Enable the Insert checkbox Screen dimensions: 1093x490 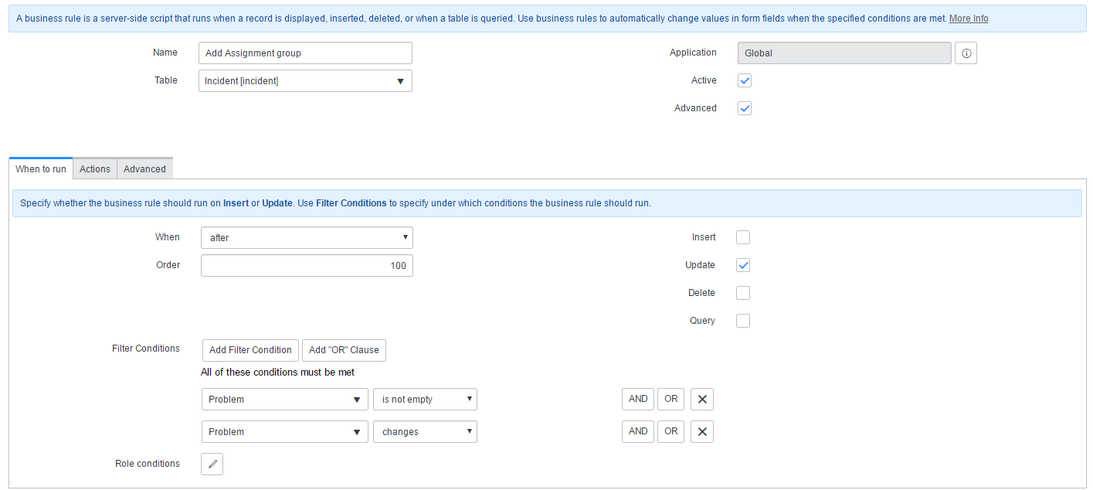[743, 237]
